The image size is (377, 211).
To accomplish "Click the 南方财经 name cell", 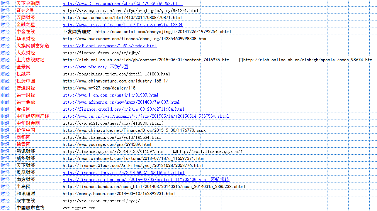I will pos(39,180).
